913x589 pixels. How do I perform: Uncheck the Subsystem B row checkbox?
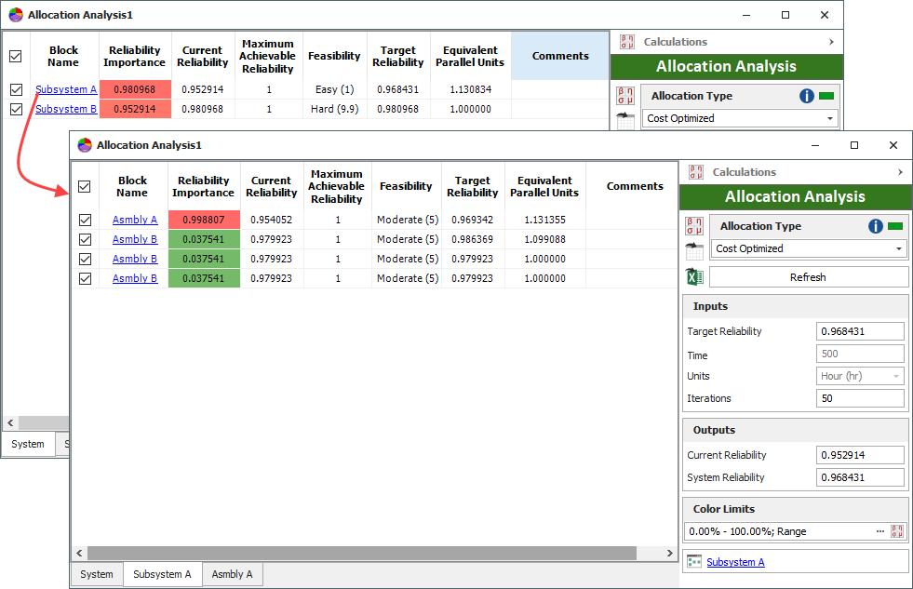tap(16, 109)
